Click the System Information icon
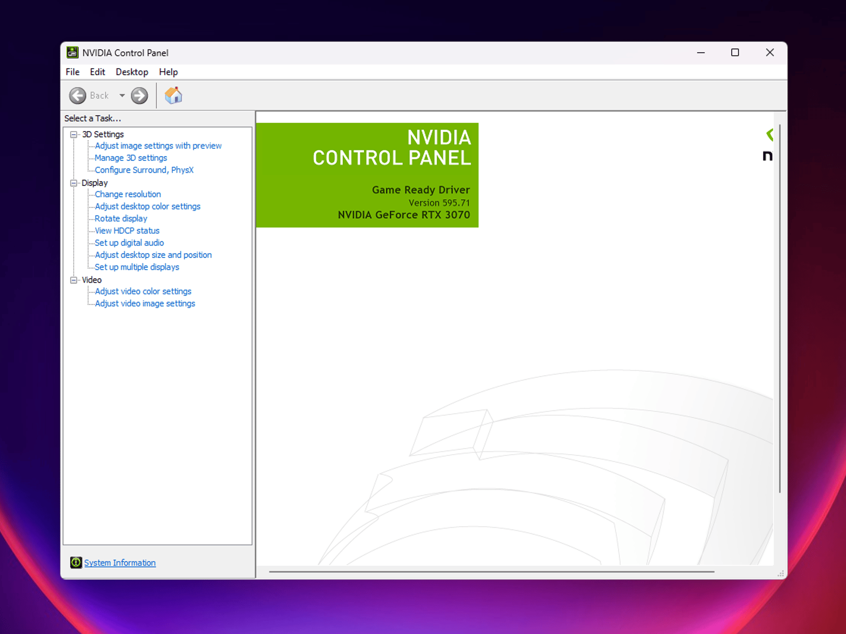Viewport: 846px width, 634px height. point(76,562)
